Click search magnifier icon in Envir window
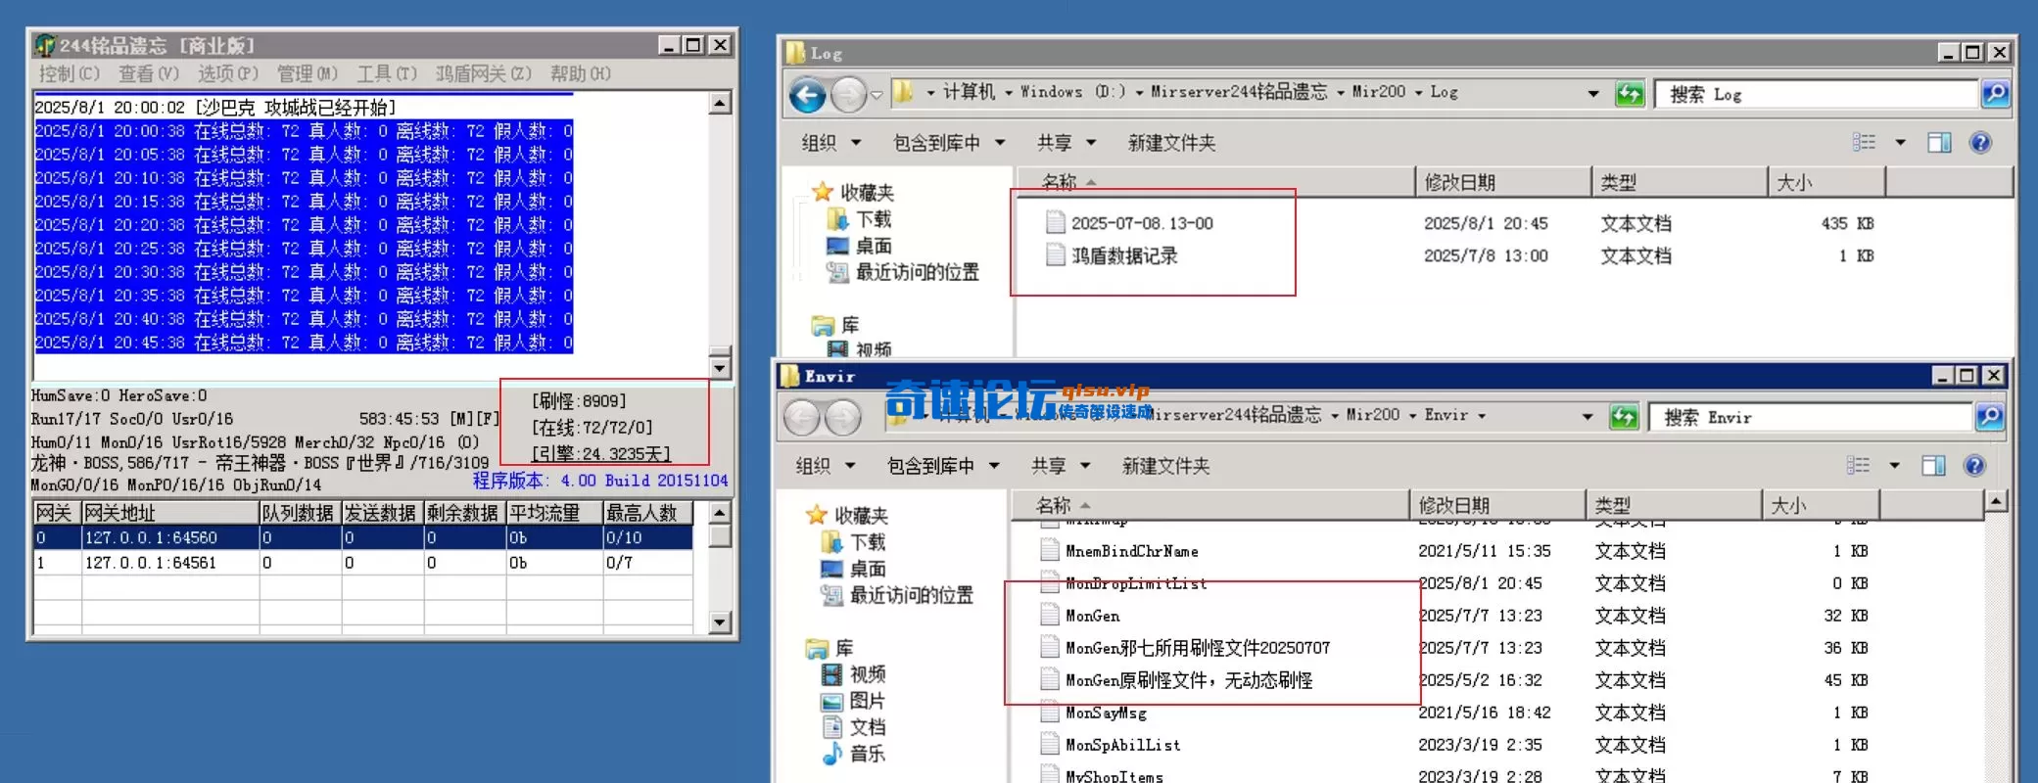This screenshot has width=2038, height=783. tap(1989, 417)
